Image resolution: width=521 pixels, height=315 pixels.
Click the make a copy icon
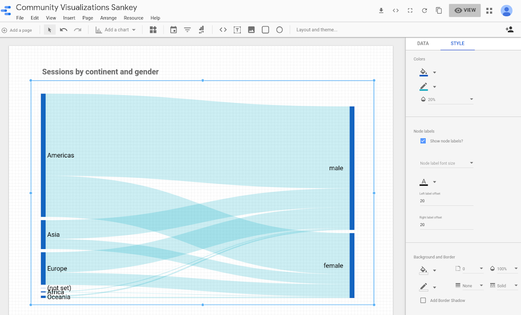pyautogui.click(x=439, y=10)
